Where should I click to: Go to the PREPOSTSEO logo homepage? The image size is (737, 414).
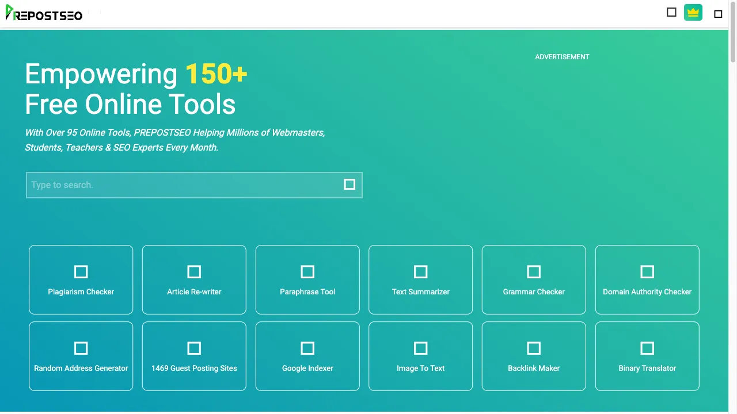[44, 13]
